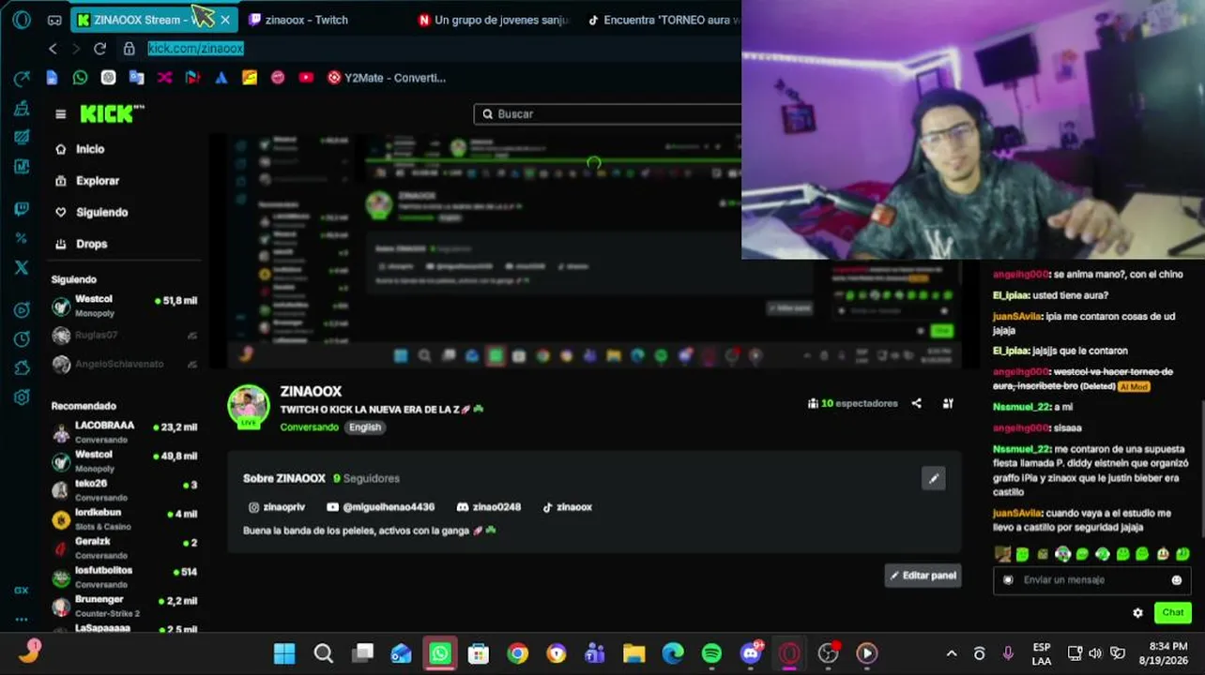Open the WhatsApp bookmark icon
Image resolution: width=1205 pixels, height=675 pixels.
tap(80, 78)
